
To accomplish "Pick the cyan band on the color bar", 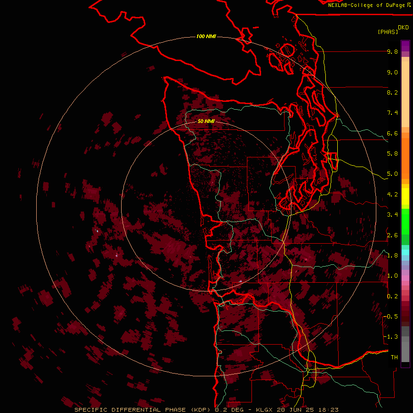I will click(x=405, y=252).
